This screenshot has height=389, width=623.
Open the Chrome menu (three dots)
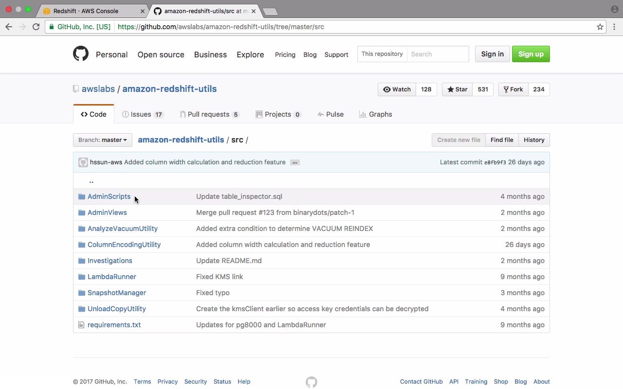click(614, 27)
